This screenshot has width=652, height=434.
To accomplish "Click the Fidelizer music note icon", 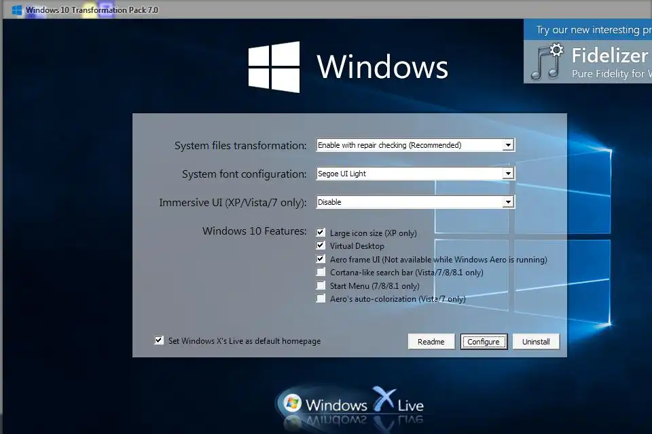I will [x=547, y=62].
